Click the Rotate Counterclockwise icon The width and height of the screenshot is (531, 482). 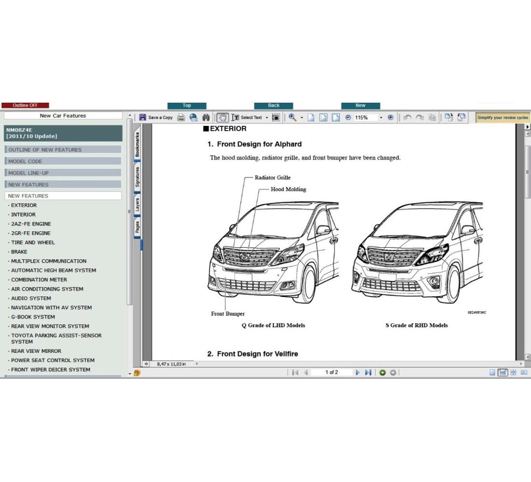click(x=407, y=118)
